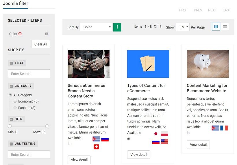This screenshot has height=165, width=237.
Task: Click the 'Min: 0' hits value
Action: [12, 132]
